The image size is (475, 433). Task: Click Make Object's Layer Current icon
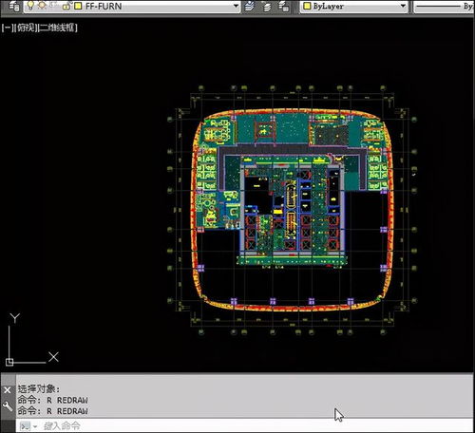[x=250, y=6]
